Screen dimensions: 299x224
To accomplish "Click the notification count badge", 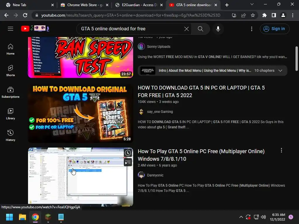I will click(291, 217).
